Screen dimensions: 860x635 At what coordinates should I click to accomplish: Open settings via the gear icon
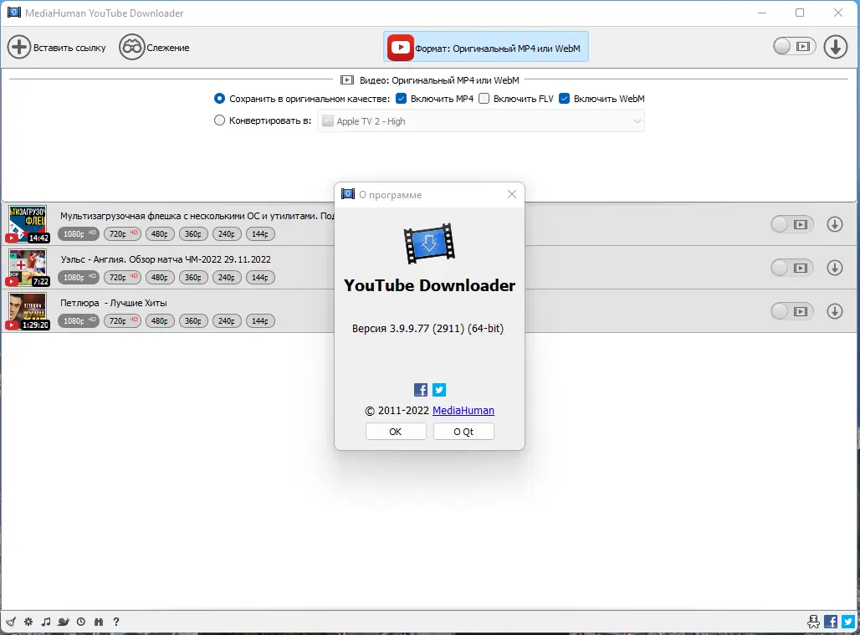pyautogui.click(x=28, y=622)
